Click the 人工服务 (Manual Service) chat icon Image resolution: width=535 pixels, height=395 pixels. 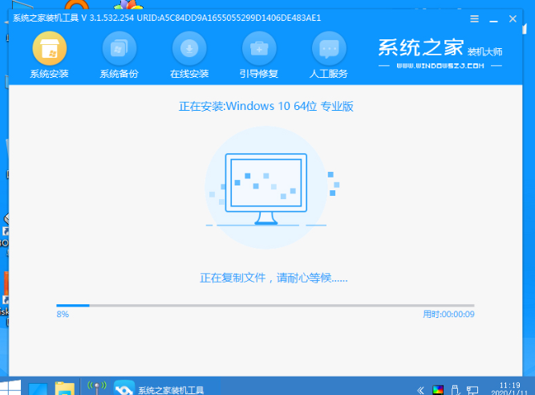328,50
